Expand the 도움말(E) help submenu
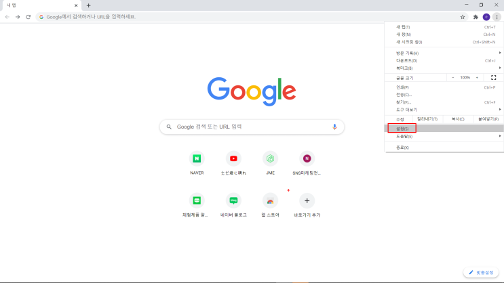 click(444, 136)
